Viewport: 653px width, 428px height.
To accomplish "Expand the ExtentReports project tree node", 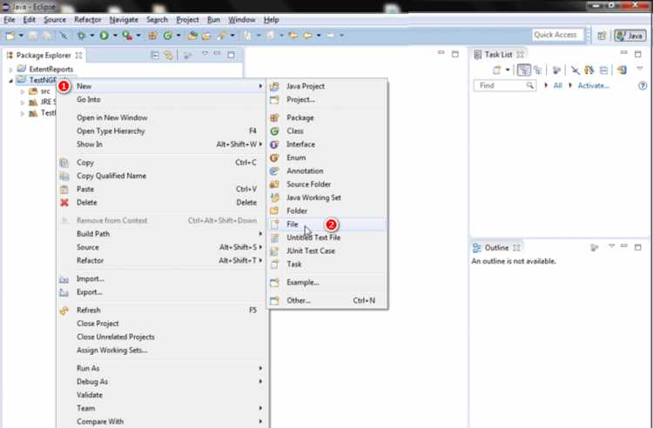I will tap(10, 70).
